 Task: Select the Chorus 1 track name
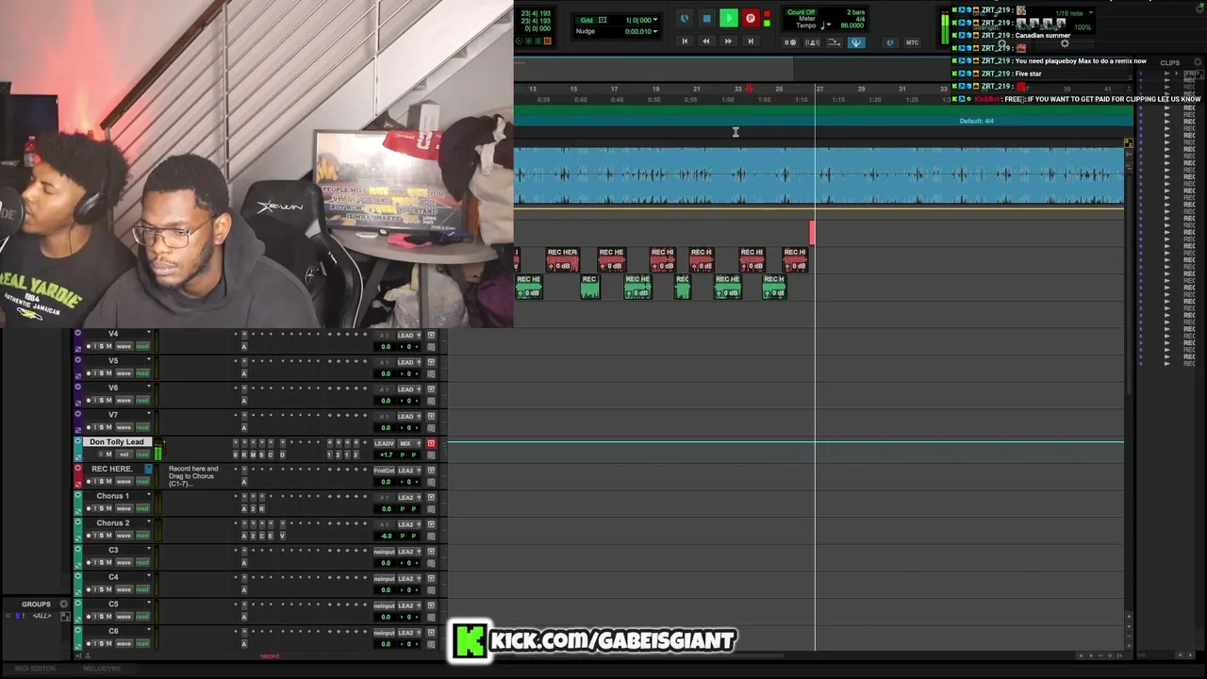click(112, 496)
